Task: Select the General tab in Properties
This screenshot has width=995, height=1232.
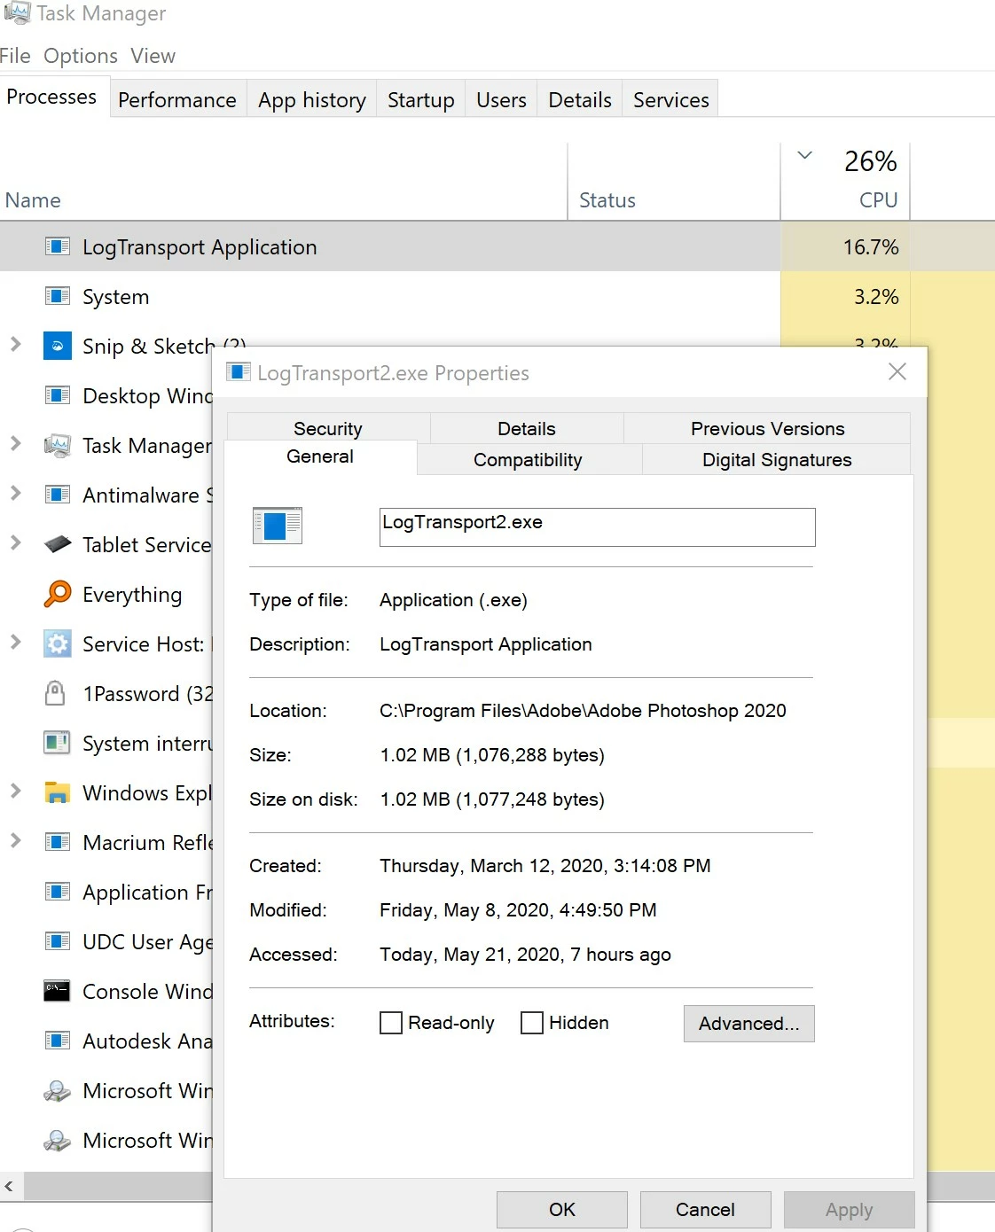Action: [x=320, y=456]
